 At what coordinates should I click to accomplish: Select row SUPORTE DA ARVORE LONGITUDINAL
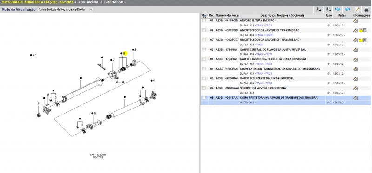286,88
